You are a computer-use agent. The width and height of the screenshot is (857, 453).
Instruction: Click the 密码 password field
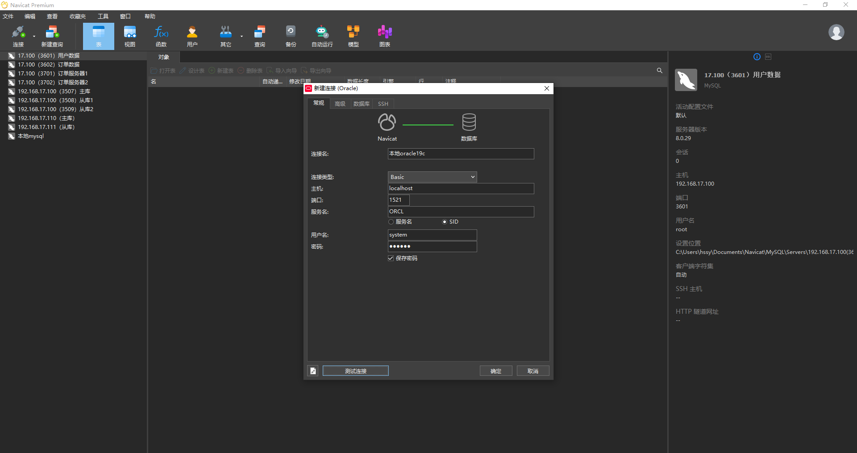point(432,246)
